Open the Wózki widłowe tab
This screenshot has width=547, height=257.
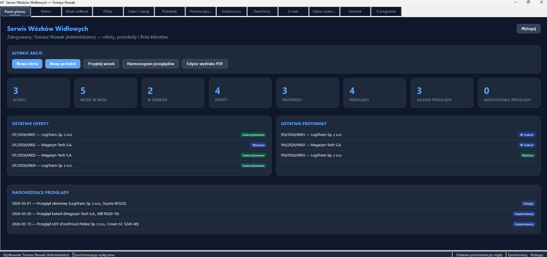[77, 11]
